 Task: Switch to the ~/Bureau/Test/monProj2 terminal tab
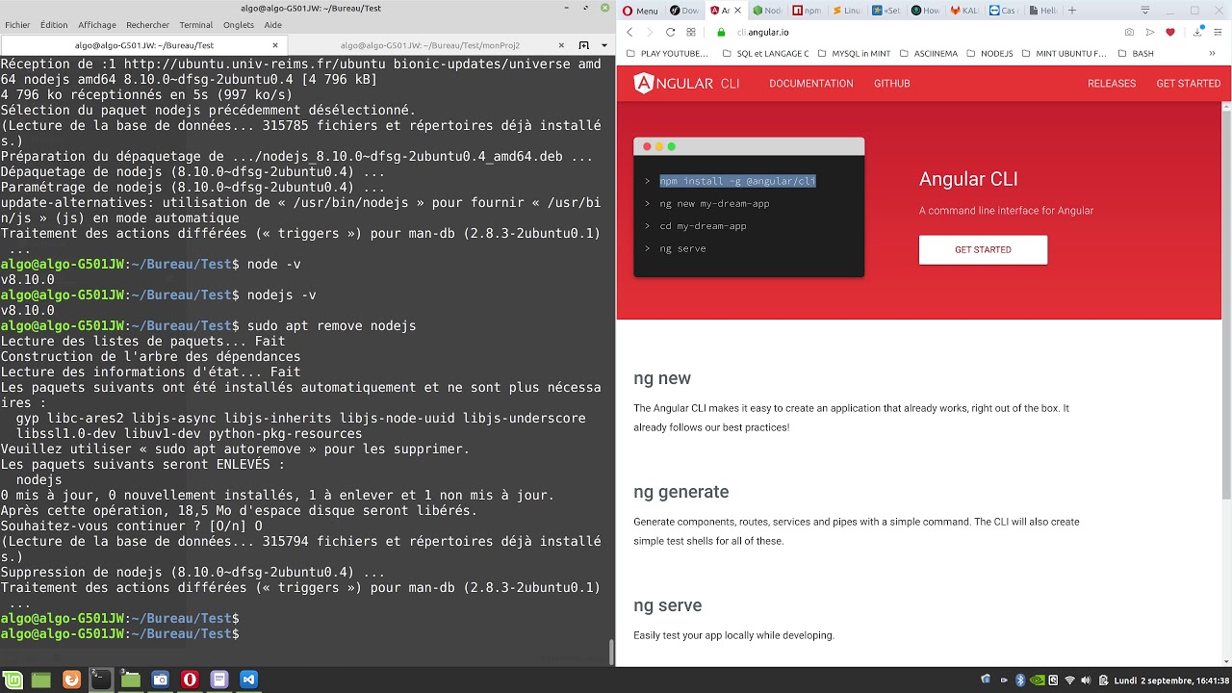[x=430, y=45]
